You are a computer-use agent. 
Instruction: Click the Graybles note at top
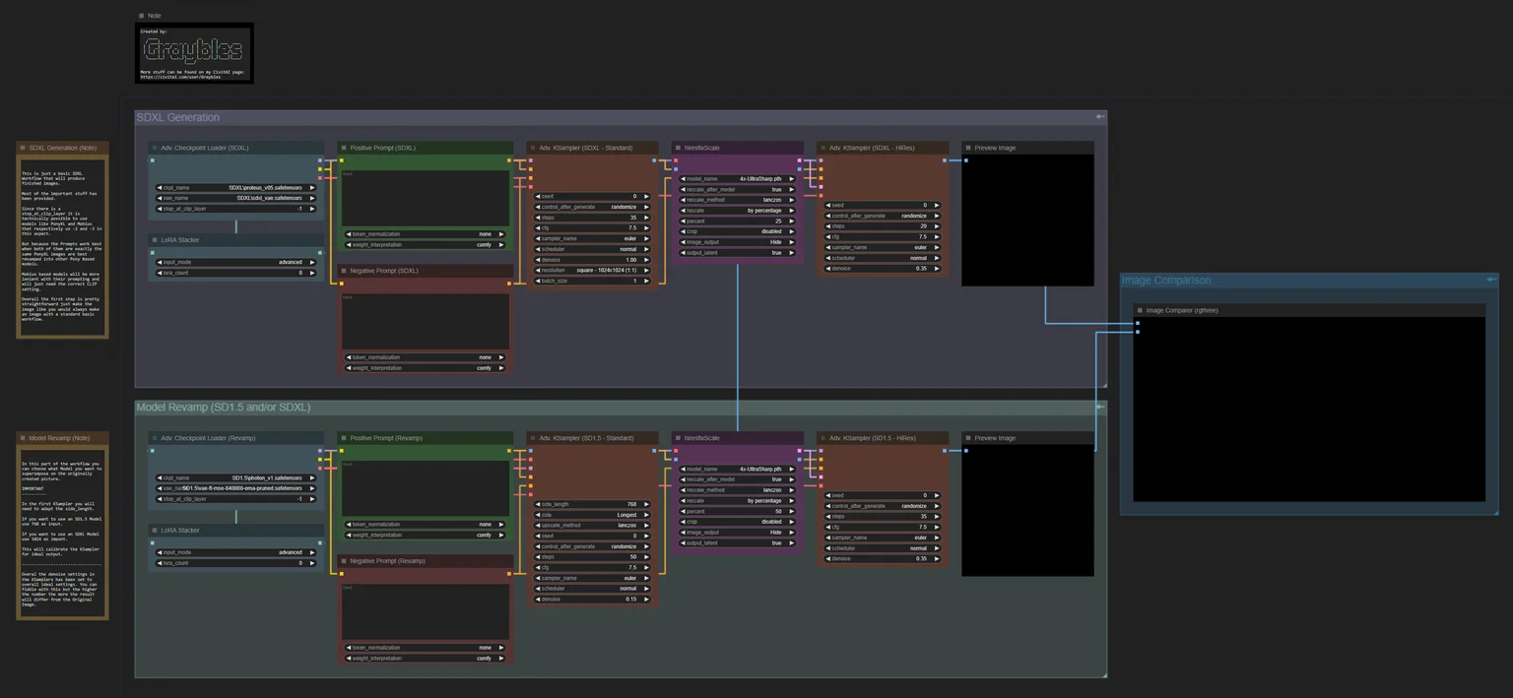[x=194, y=52]
